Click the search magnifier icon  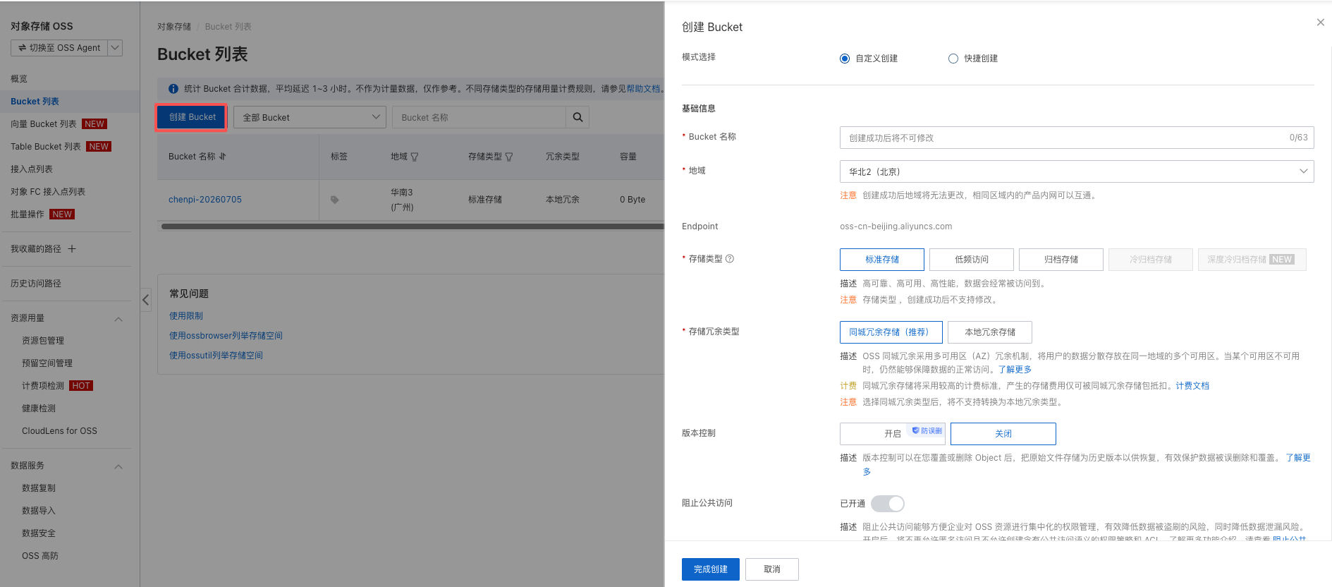point(578,117)
